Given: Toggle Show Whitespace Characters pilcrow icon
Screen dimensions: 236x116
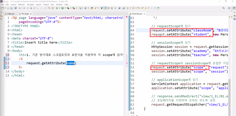Looking at the screenshot, I should point(115,8).
